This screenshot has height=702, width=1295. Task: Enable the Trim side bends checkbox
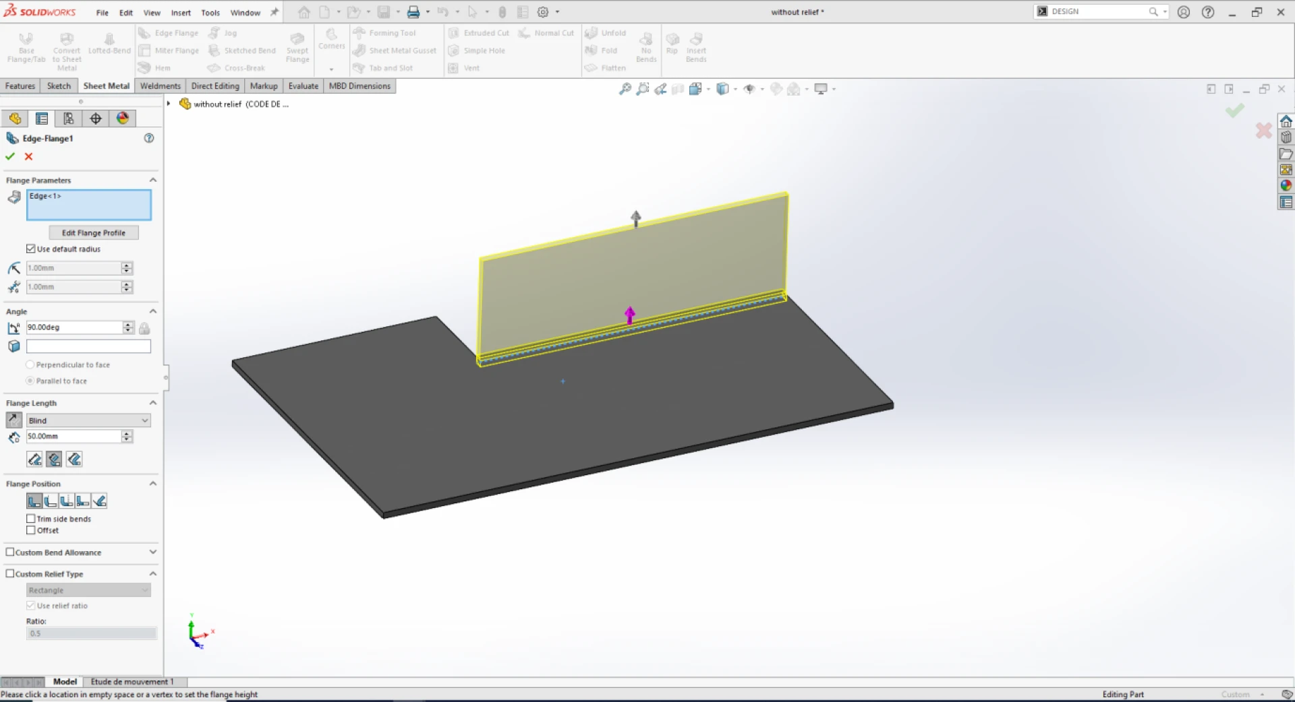click(31, 519)
